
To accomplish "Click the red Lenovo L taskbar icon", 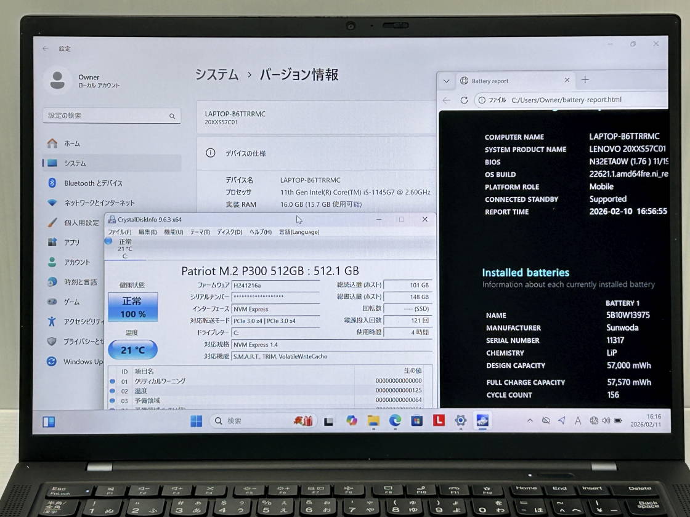I will pos(439,420).
